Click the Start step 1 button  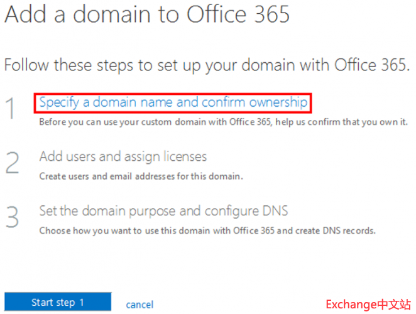click(58, 303)
